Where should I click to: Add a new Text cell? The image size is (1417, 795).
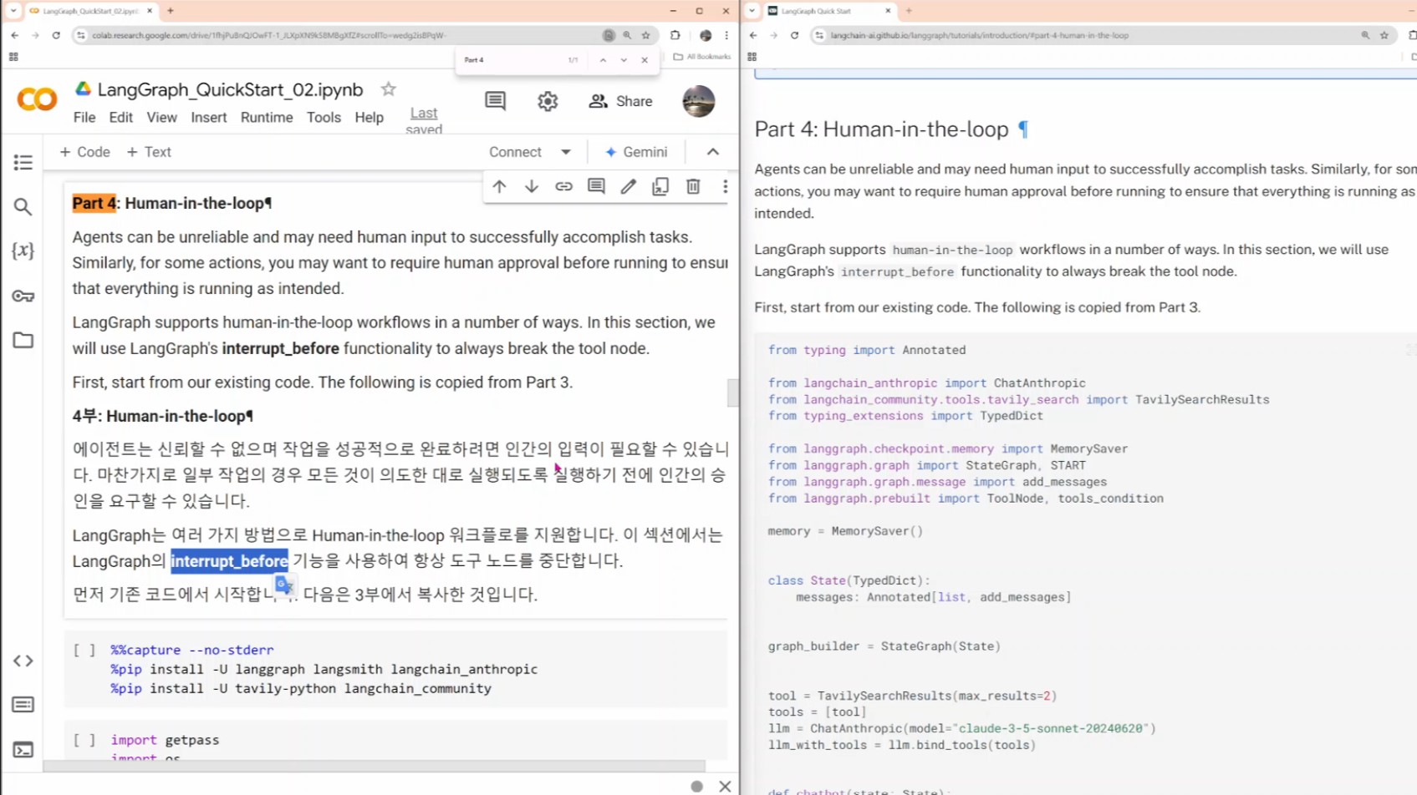coord(149,152)
